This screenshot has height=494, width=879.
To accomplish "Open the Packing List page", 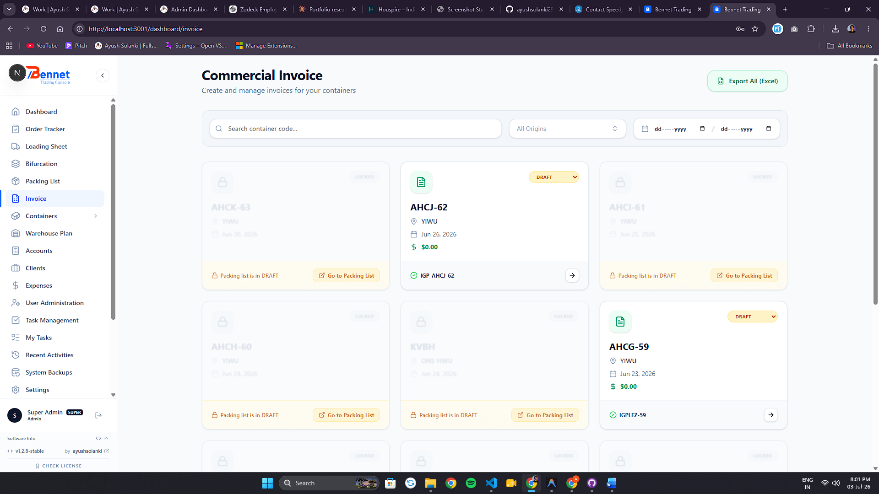I will pos(55,181).
